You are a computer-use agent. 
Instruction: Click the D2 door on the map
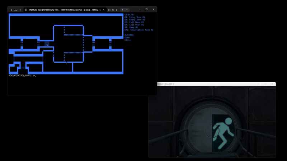[x=38, y=43]
